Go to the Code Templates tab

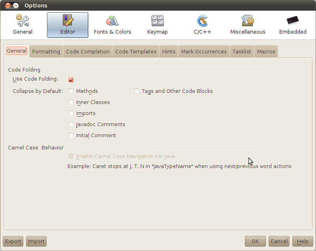135,51
